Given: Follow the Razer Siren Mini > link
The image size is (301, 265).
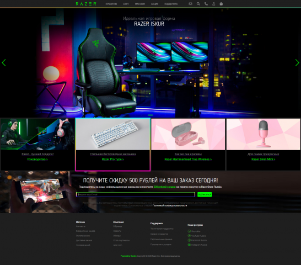Looking at the screenshot, I should pyautogui.click(x=264, y=159).
